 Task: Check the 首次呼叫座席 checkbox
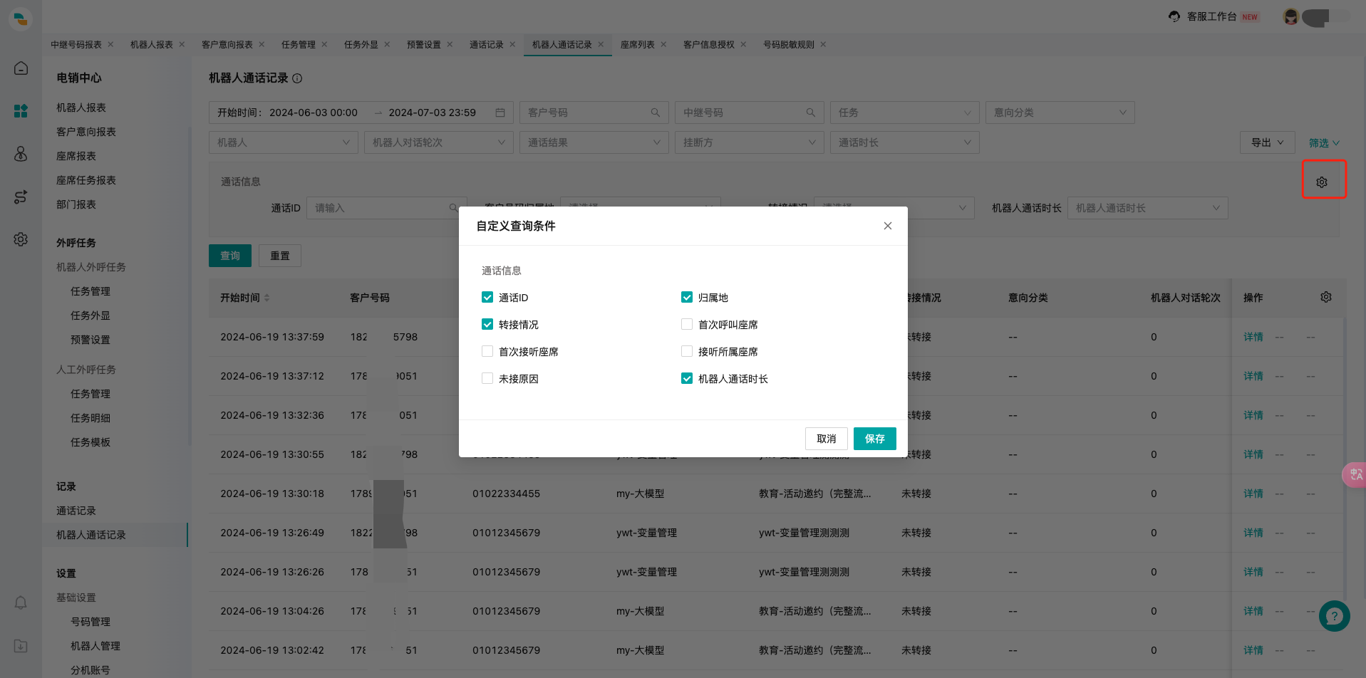click(x=687, y=324)
